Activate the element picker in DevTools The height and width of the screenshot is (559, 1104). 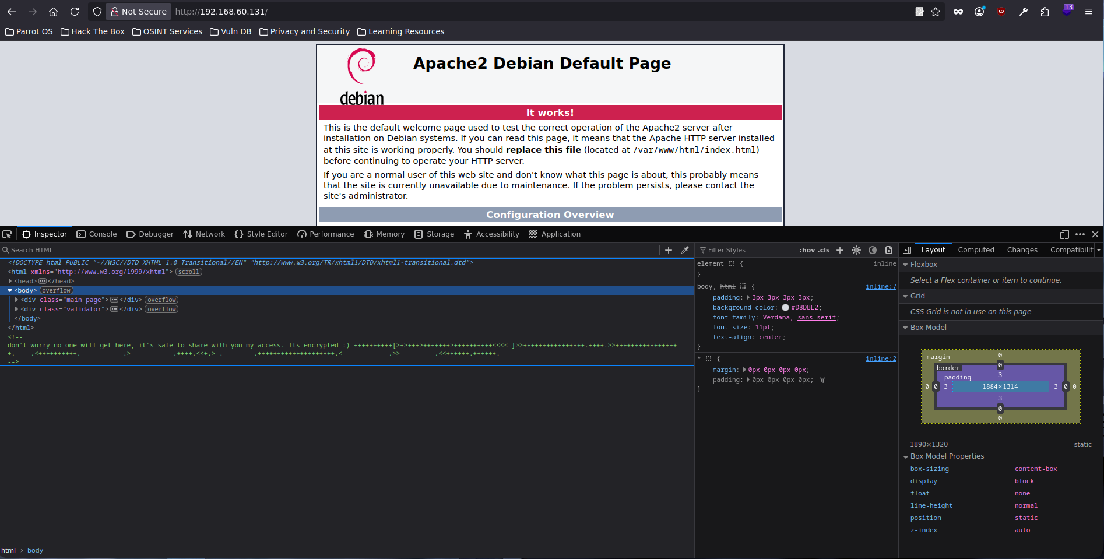coord(7,234)
